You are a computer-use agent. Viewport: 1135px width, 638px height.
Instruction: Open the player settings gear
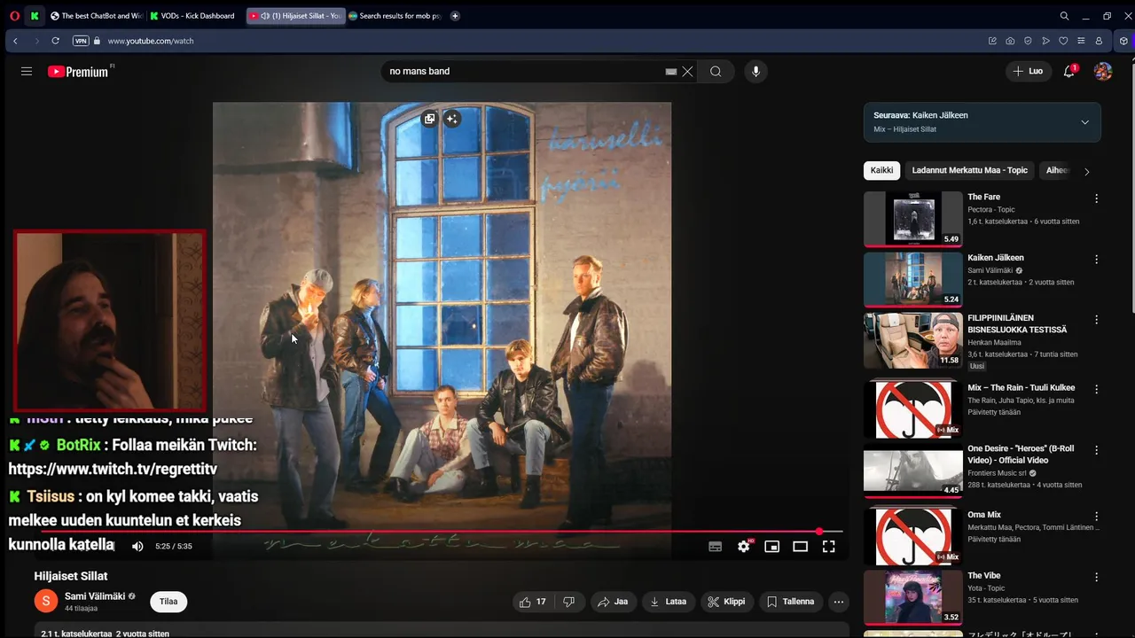pyautogui.click(x=744, y=547)
